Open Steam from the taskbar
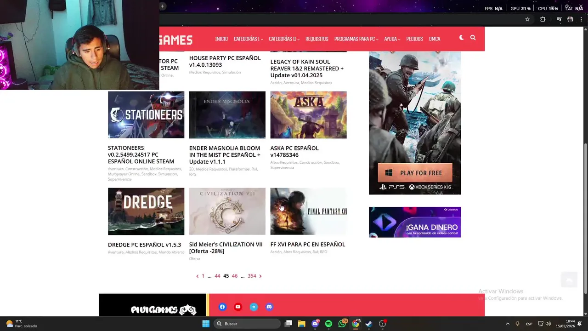 369,324
